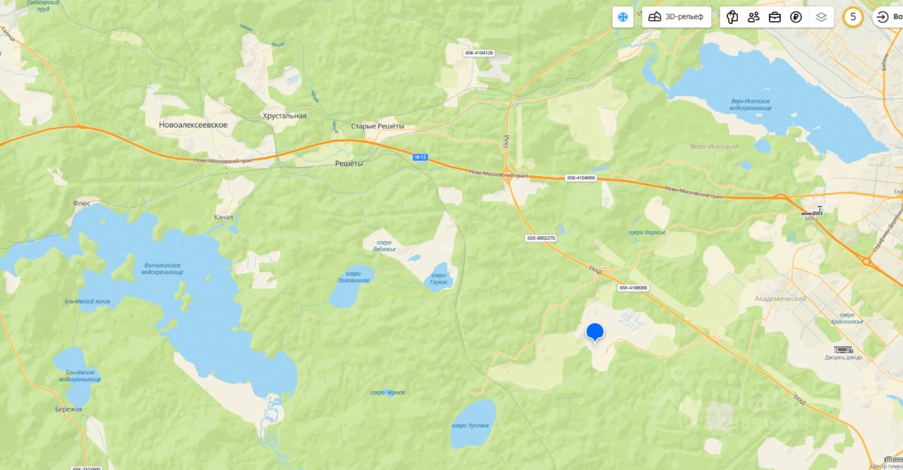Screen dimensions: 903x470
Task: Toggle the snowflake winter map mode
Action: (623, 17)
